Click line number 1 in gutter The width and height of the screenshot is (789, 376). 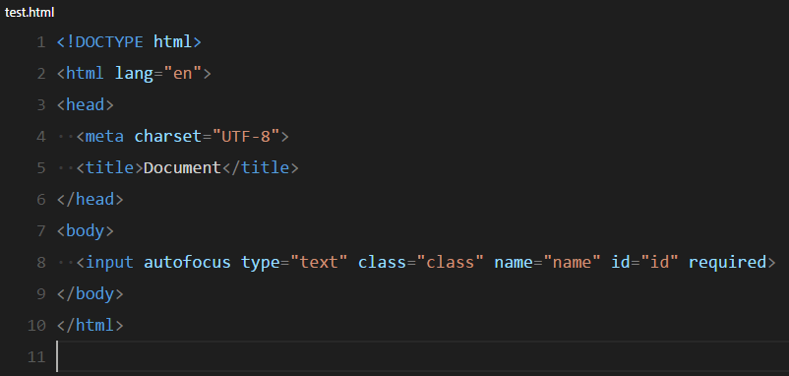pyautogui.click(x=41, y=42)
